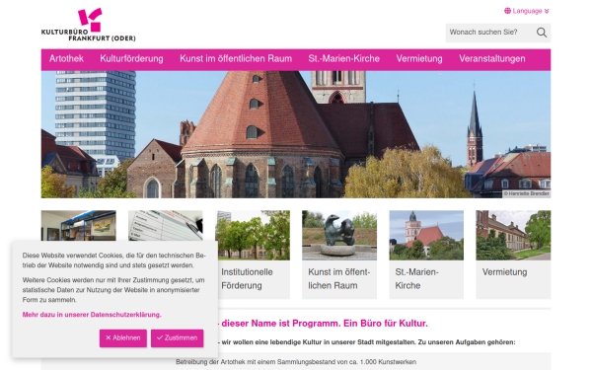Open the Veranstaltungen menu item
Viewport: 592px width, 370px height.
tap(492, 59)
